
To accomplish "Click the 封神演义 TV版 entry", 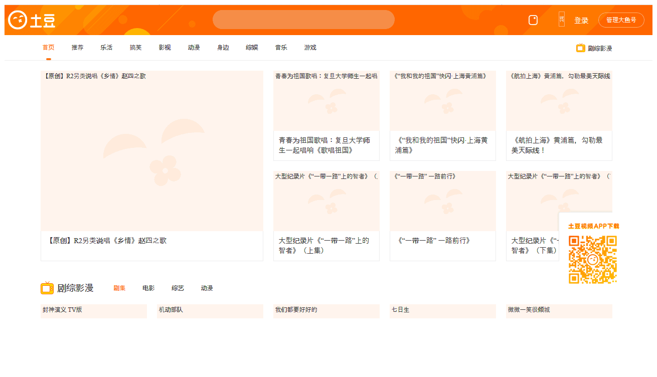I will pyautogui.click(x=94, y=311).
